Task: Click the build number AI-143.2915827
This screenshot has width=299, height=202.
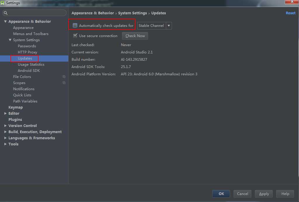Action: (134, 60)
